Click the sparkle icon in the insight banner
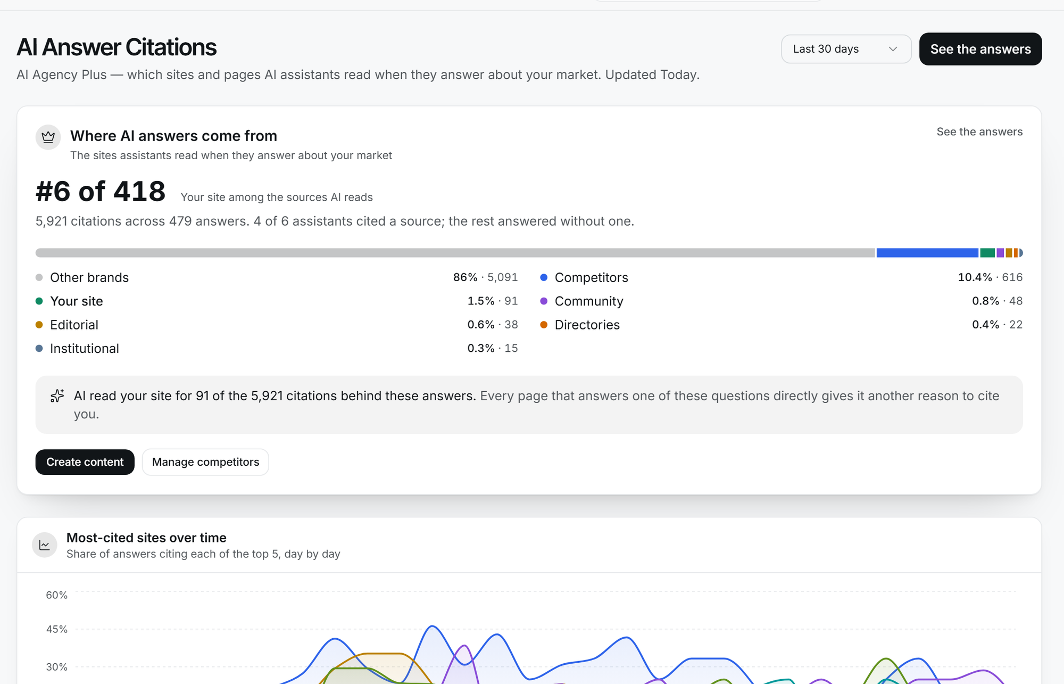This screenshot has height=684, width=1064. 57,396
